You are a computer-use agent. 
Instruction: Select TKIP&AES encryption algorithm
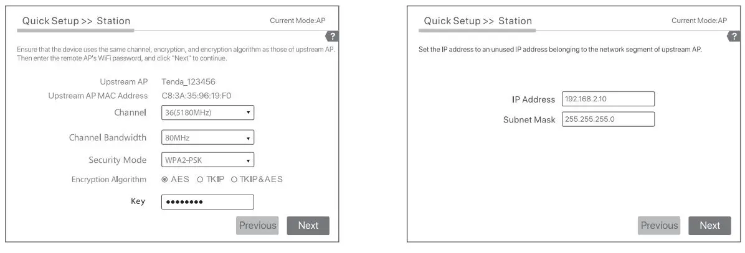(x=234, y=180)
